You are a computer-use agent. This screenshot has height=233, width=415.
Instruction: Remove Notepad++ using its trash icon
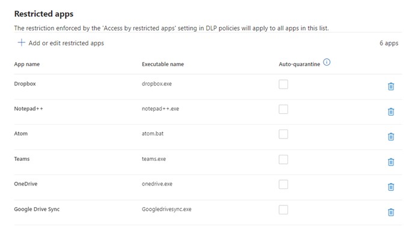pos(391,111)
